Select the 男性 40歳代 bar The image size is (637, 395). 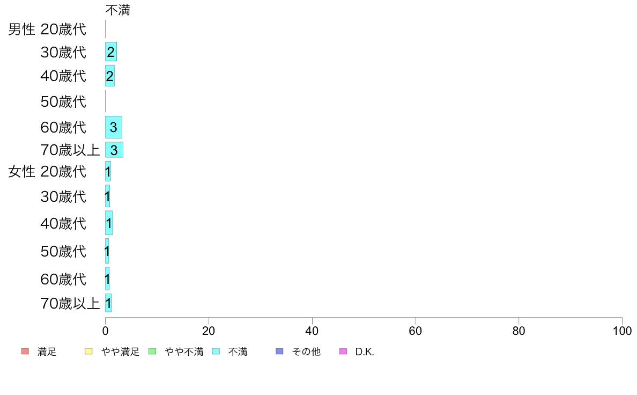(x=110, y=76)
